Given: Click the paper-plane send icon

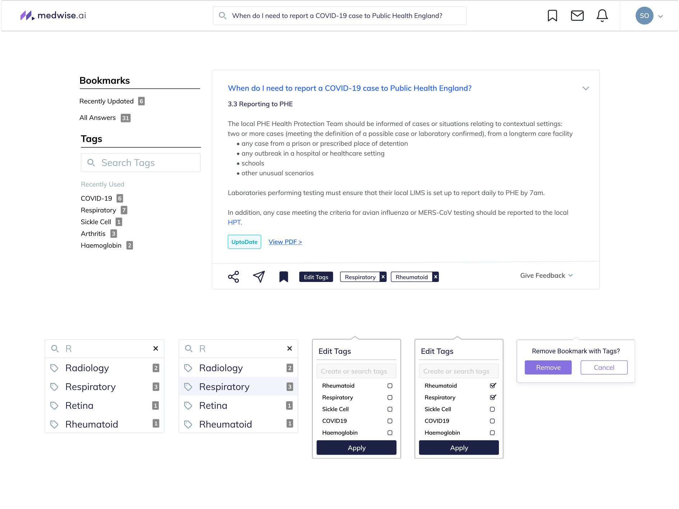Looking at the screenshot, I should pos(259,277).
